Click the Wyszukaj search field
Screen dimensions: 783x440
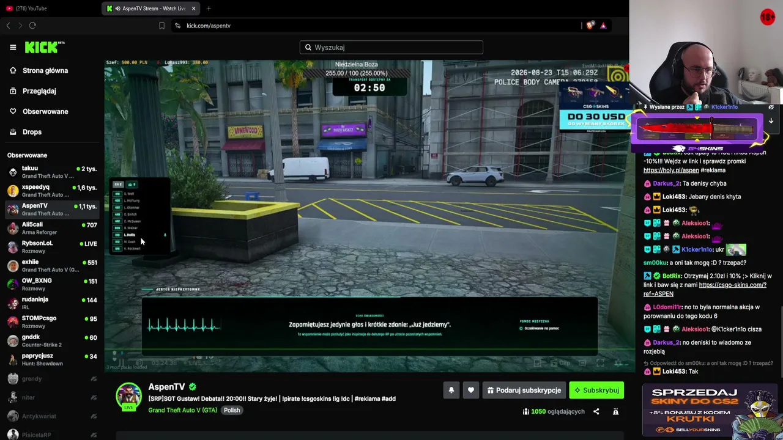(x=391, y=48)
